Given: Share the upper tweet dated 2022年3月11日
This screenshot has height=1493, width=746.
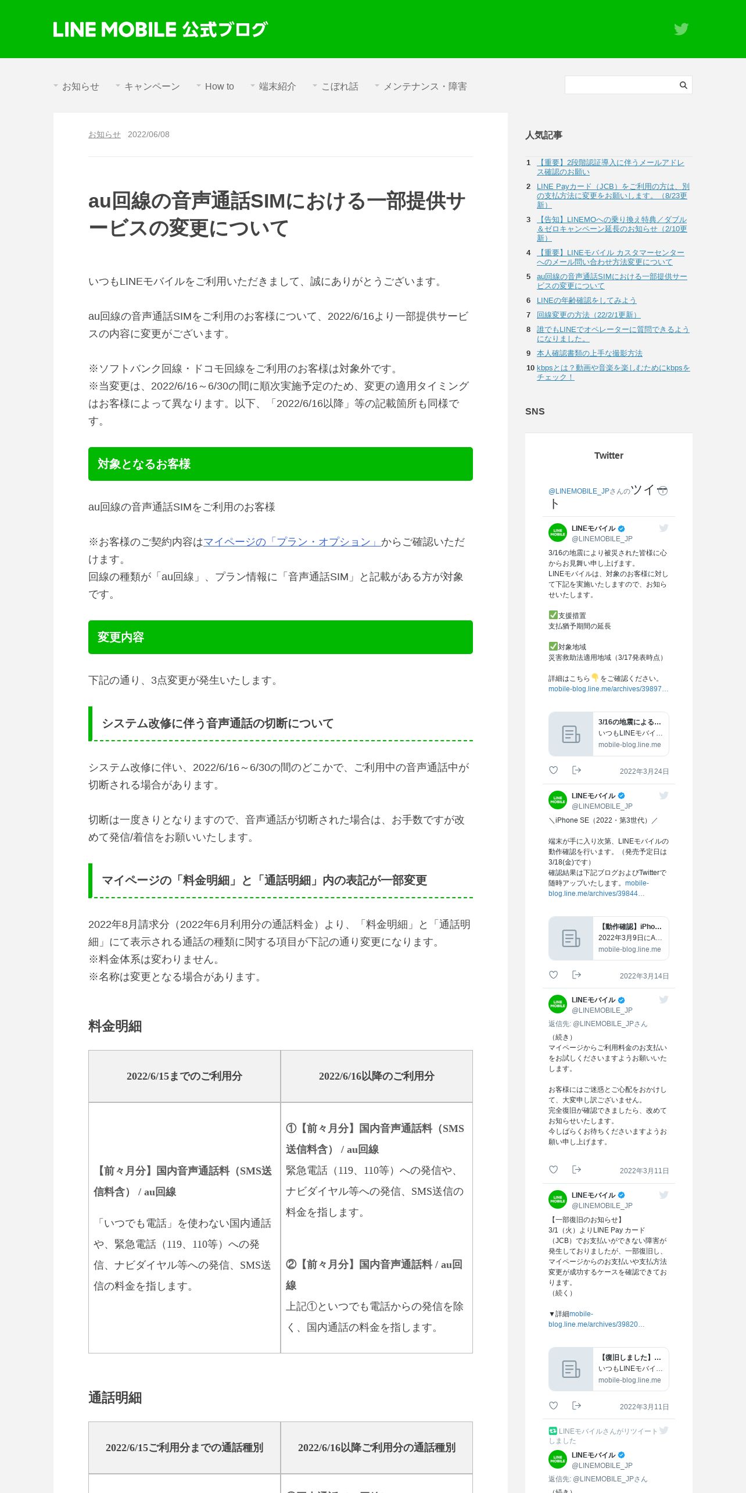Looking at the screenshot, I should pyautogui.click(x=576, y=1170).
